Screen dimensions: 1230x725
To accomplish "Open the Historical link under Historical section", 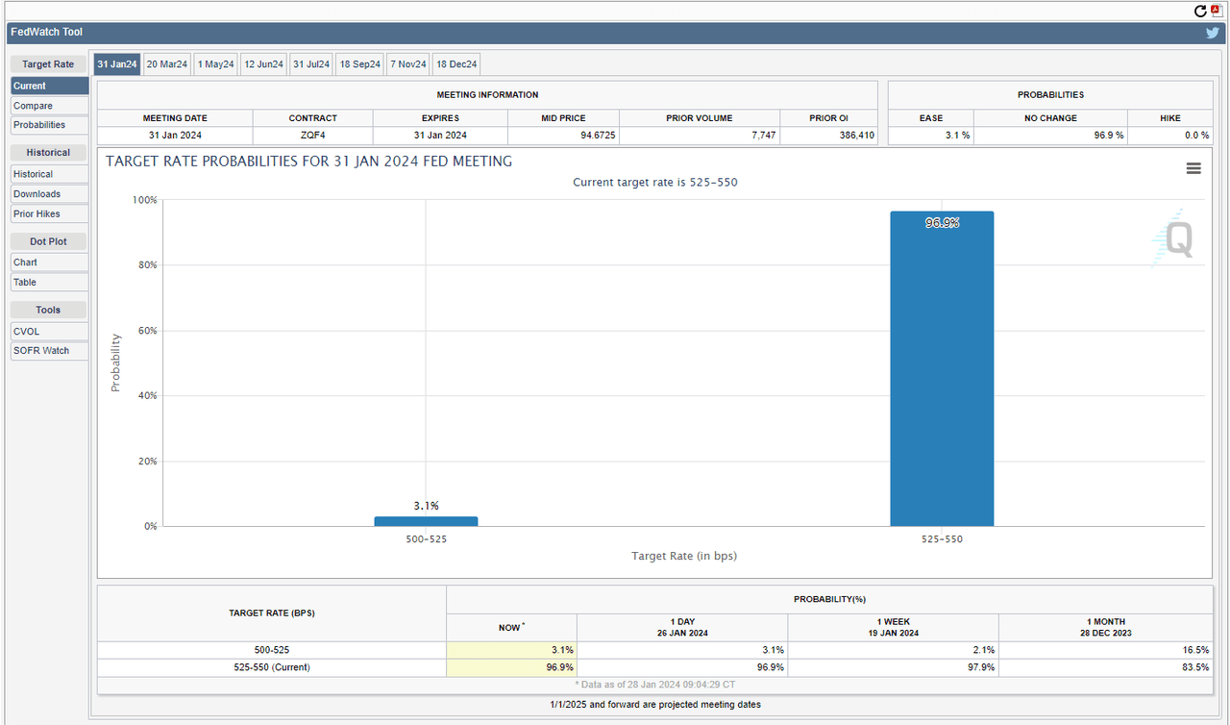I will (x=49, y=174).
